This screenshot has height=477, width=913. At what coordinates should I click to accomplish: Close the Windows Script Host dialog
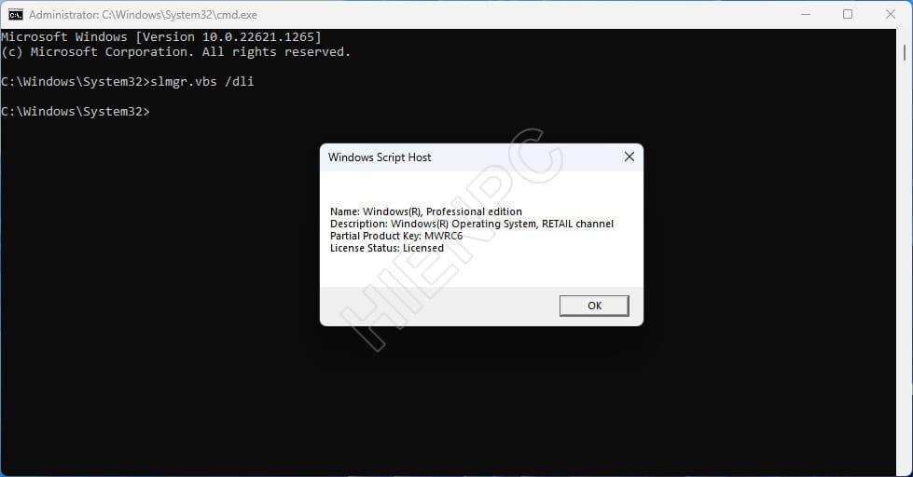(629, 157)
